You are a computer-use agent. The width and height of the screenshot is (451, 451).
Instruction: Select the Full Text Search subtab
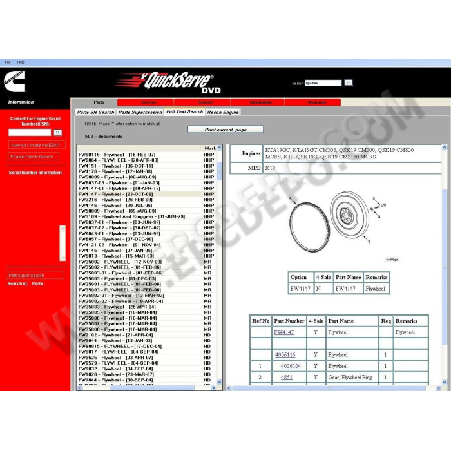pyautogui.click(x=184, y=111)
